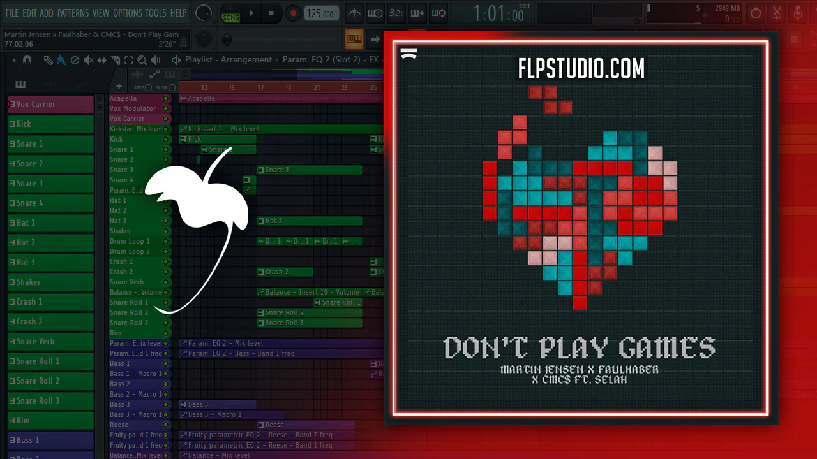Screen dimensions: 817x459
Task: Click the Reese pattern clip
Action: [x=306, y=425]
